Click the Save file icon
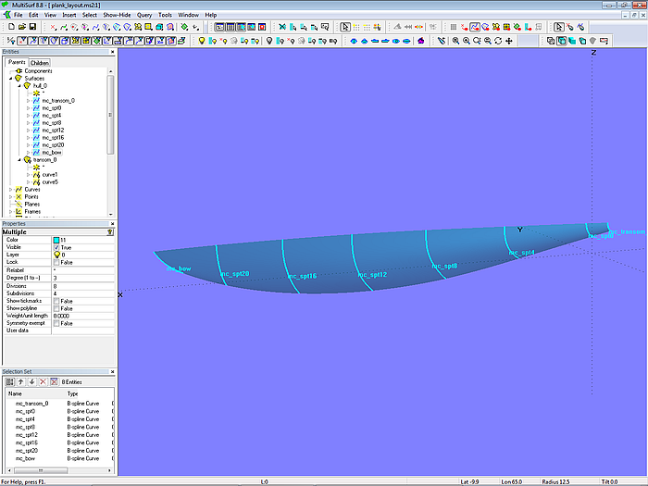This screenshot has height=486, width=648. pos(32,28)
